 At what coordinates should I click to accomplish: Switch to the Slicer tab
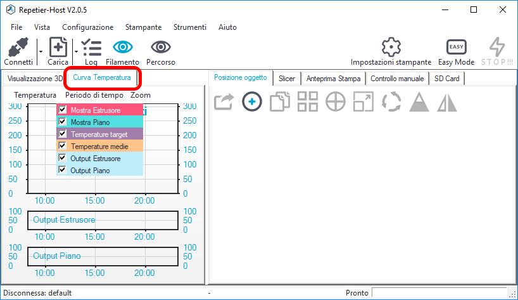pos(287,79)
